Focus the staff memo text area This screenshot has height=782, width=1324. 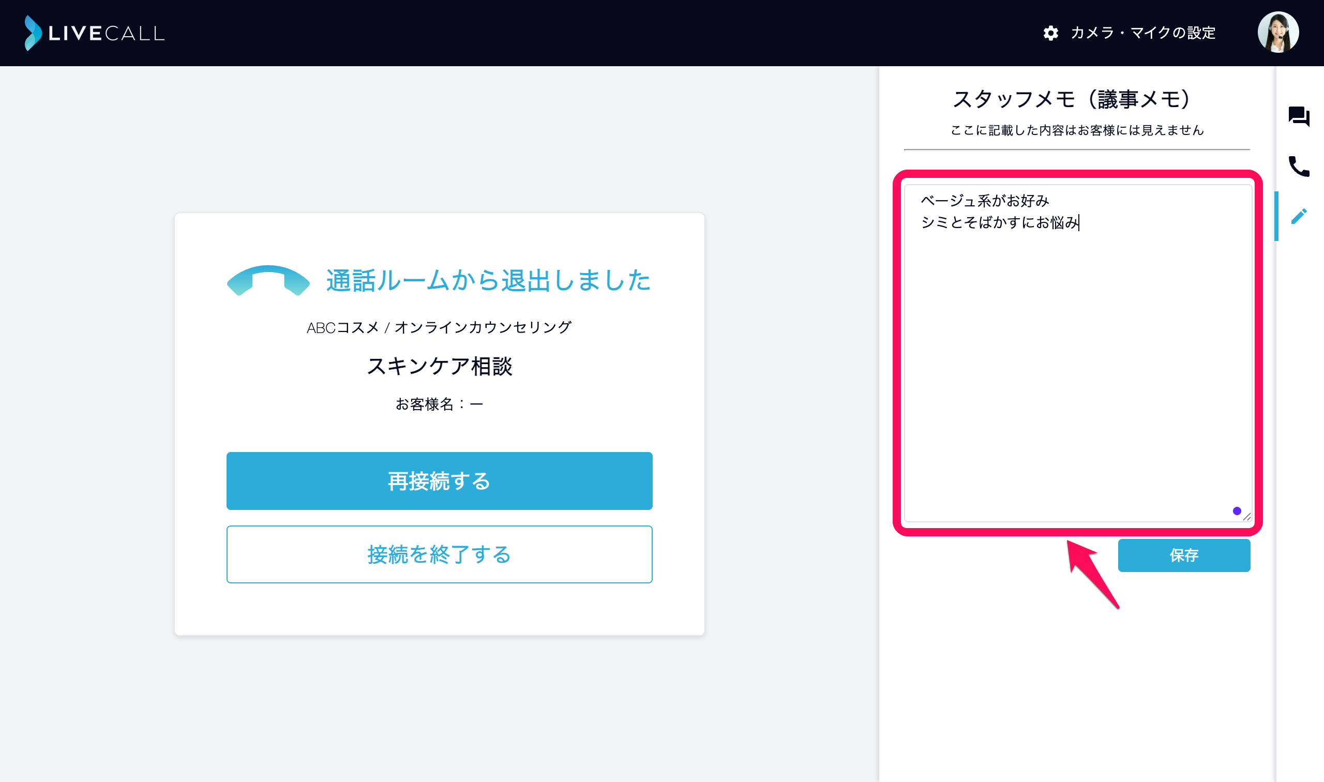click(1077, 353)
